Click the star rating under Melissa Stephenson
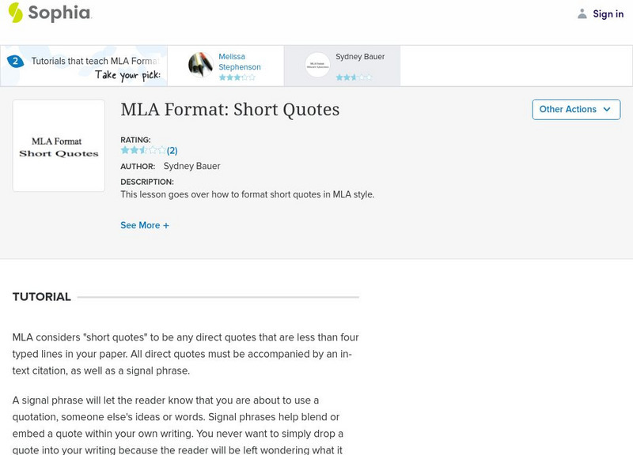 [x=237, y=77]
